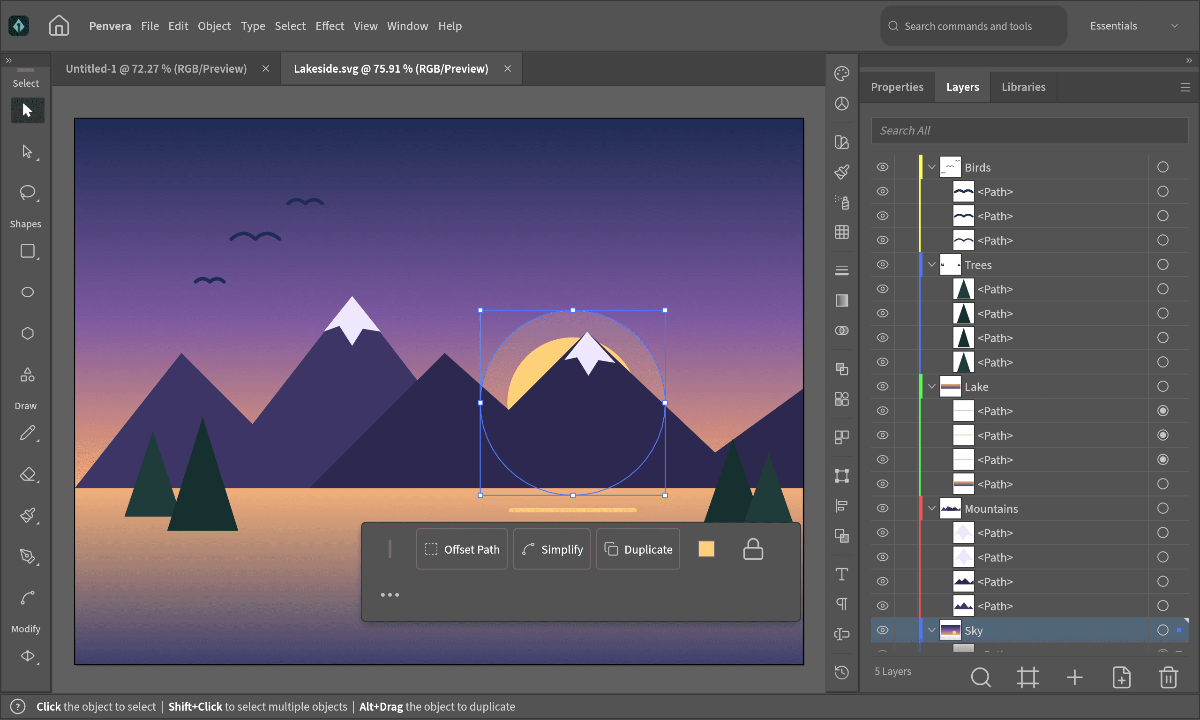Click the Offset Path button
This screenshot has height=720, width=1200.
(461, 549)
